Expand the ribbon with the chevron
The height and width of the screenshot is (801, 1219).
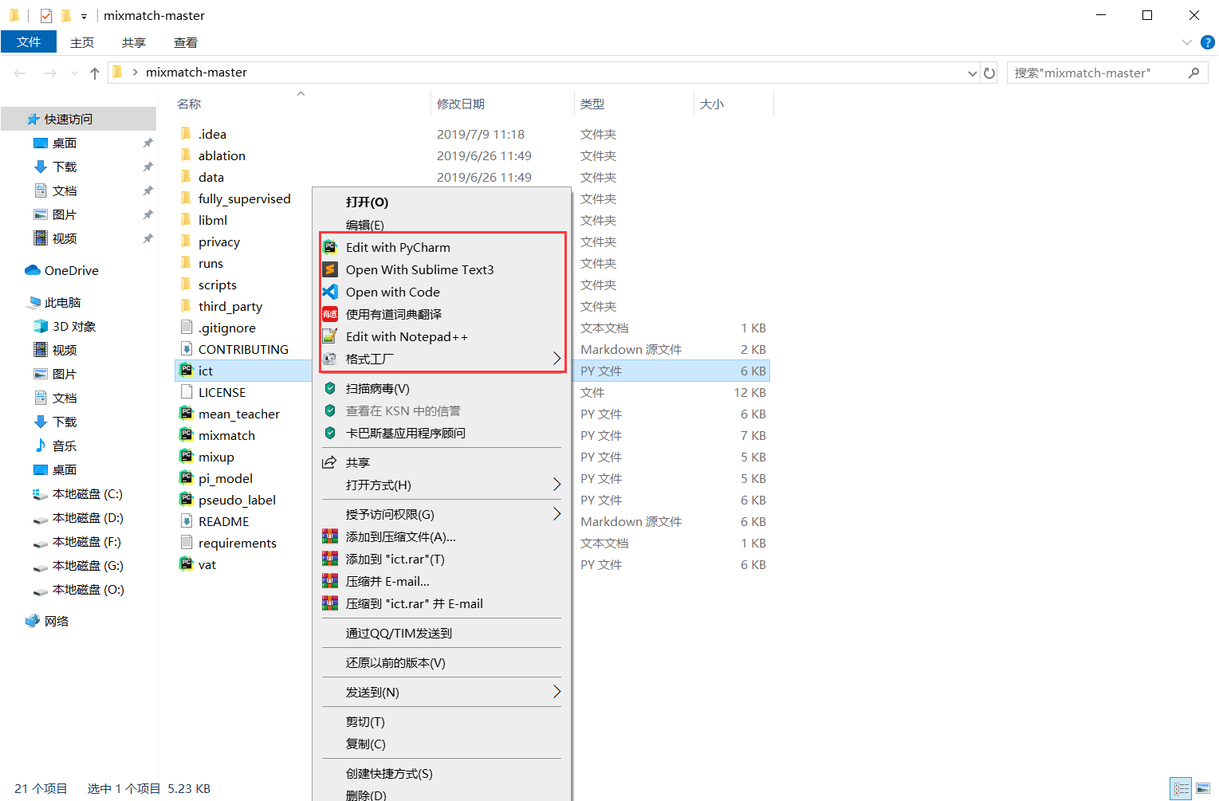(x=1186, y=42)
